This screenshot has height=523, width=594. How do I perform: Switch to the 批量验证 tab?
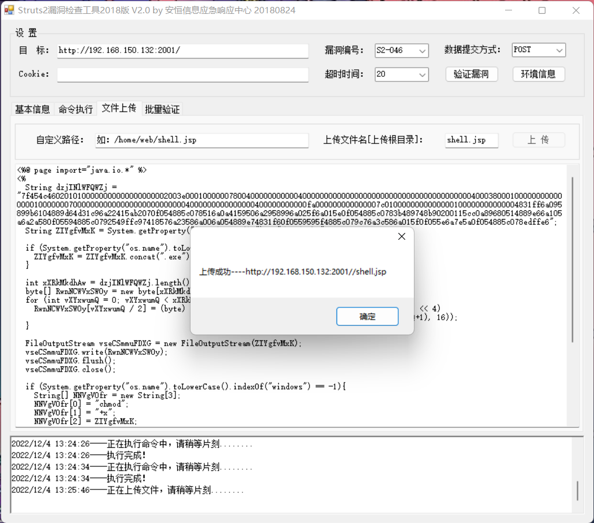pyautogui.click(x=162, y=109)
